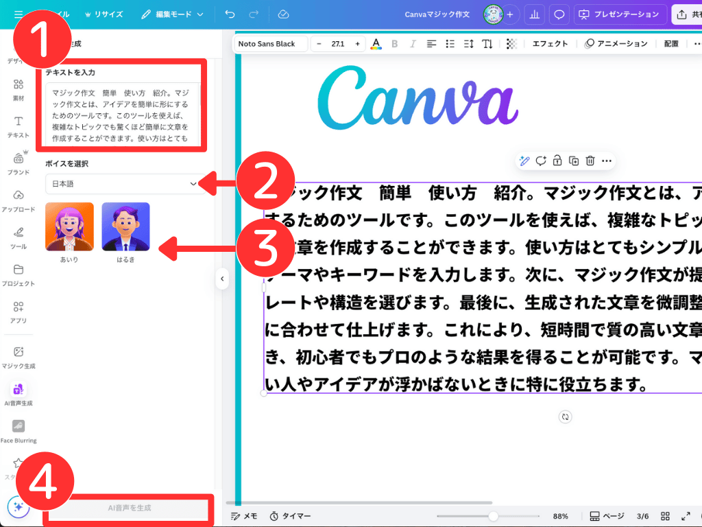Open Animation (アニメーション)
The image size is (702, 527).
[616, 43]
